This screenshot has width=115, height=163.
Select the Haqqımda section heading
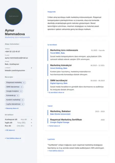tap(52, 12)
